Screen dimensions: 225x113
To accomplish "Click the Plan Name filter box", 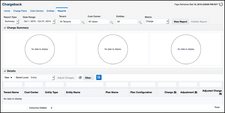I will [x=117, y=85].
